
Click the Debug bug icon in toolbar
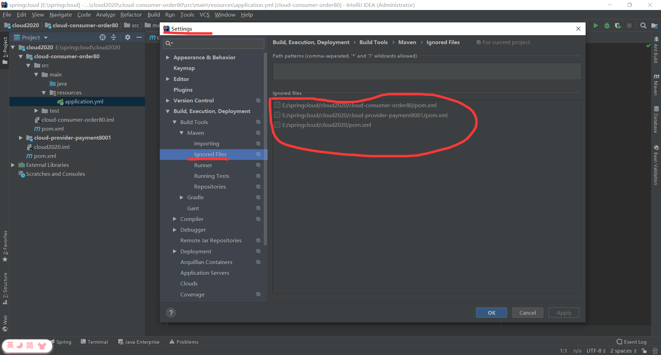[x=607, y=26]
